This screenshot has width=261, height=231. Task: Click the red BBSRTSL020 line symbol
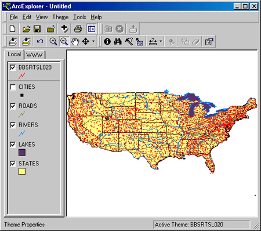pos(22,76)
